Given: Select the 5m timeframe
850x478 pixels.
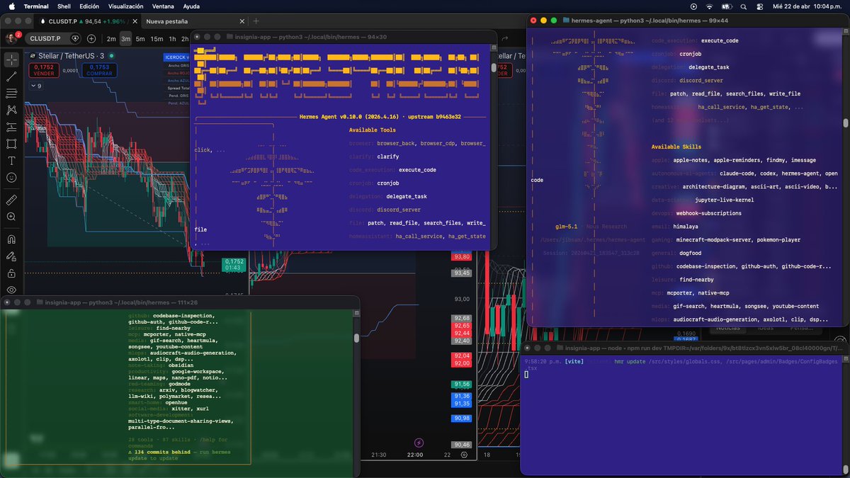Looking at the screenshot, I should [140, 39].
